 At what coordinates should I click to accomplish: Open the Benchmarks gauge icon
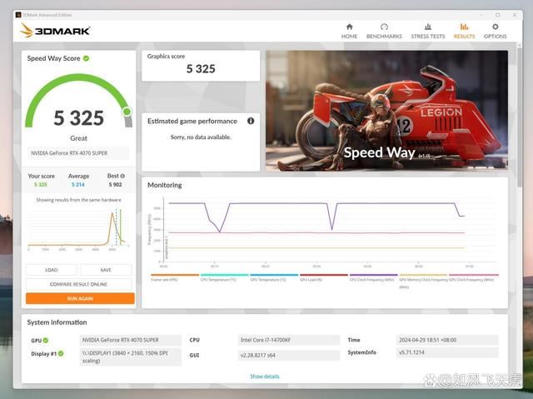coord(384,27)
